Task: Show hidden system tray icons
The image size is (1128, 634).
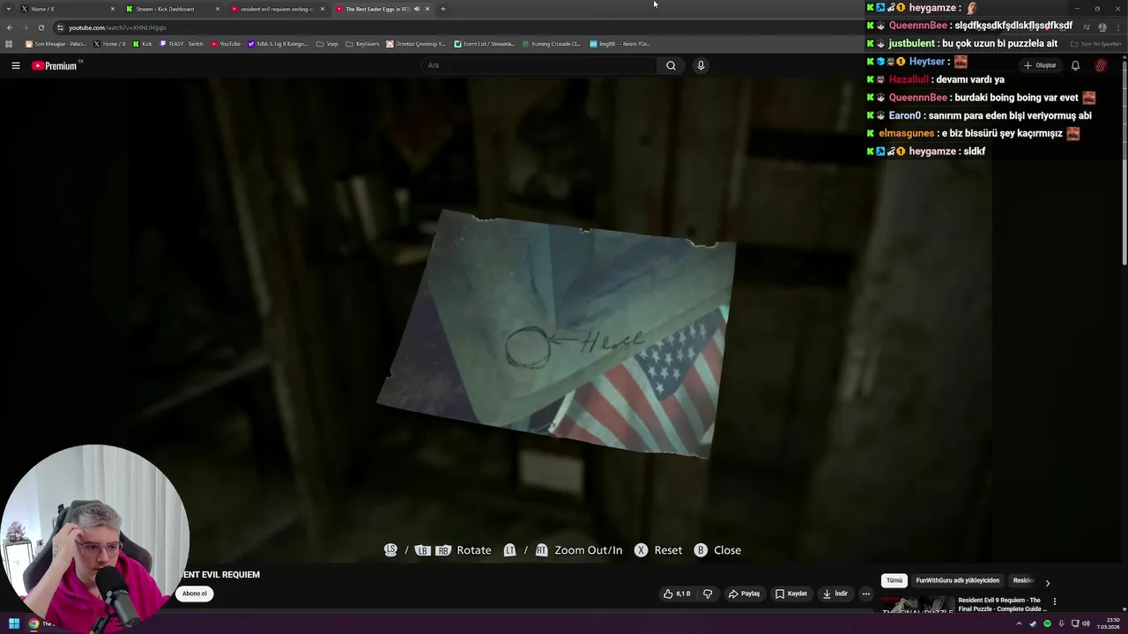Action: pos(1019,624)
